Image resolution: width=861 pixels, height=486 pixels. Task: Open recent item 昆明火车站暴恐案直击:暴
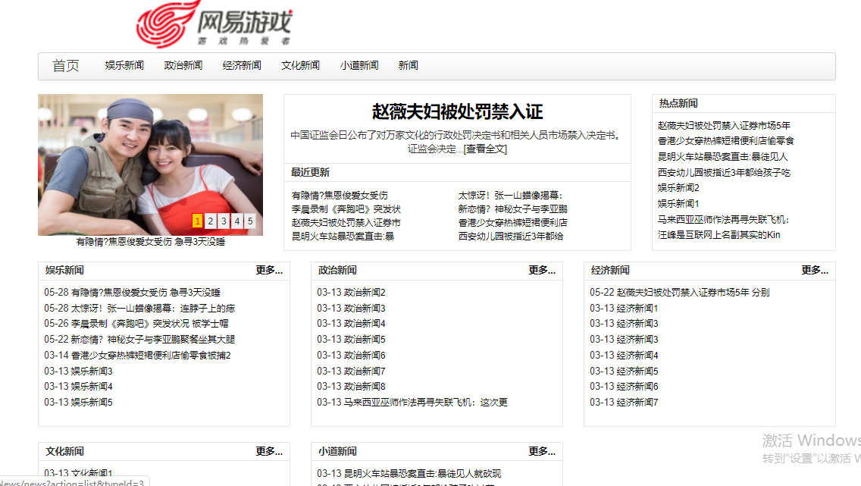coord(343,236)
